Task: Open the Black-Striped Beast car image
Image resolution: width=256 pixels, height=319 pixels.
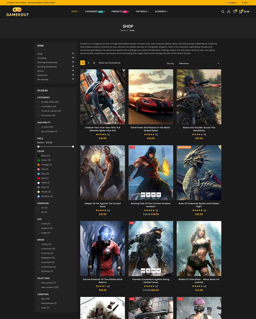Action: click(151, 97)
